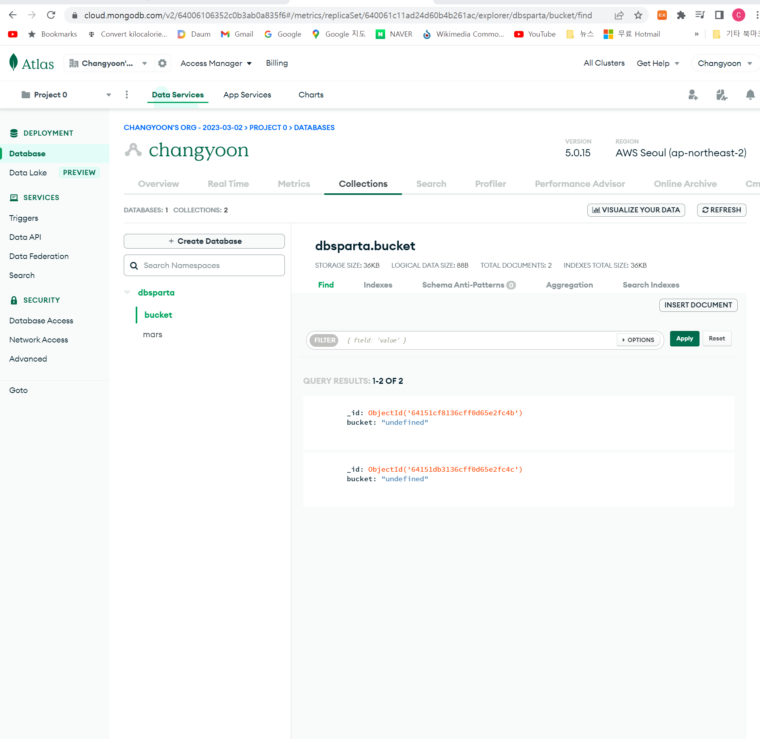Viewport: 760px width, 739px height.
Task: Switch to the Charts tab
Action: [x=311, y=95]
